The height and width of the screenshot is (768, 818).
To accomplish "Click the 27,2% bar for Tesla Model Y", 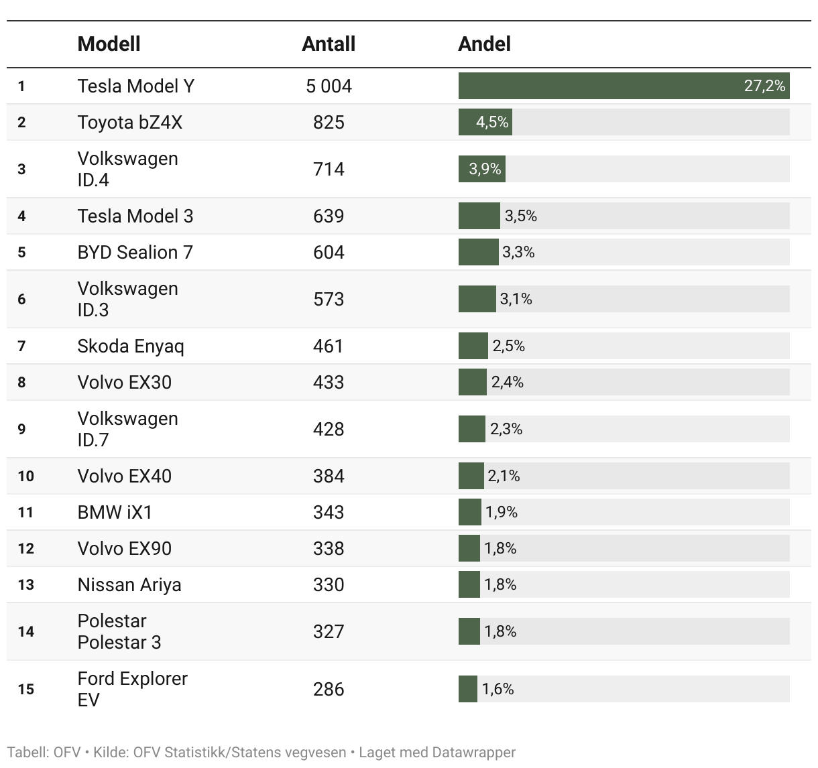I will (624, 86).
